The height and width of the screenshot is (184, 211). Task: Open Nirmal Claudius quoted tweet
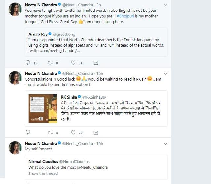point(96,167)
